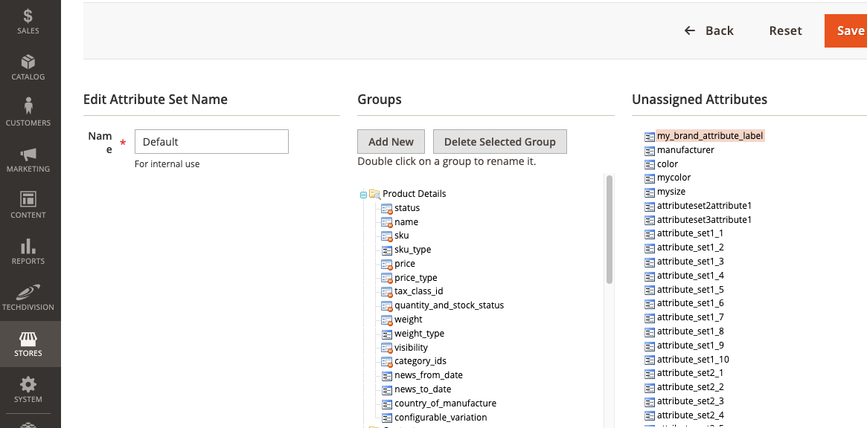Click the weight_type attribute icon
The image size is (867, 428).
click(x=387, y=334)
